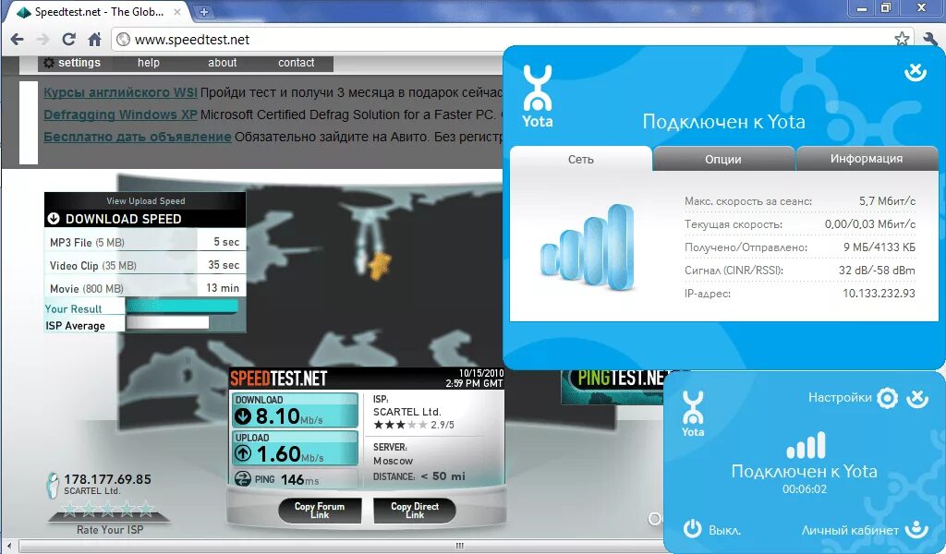Click the horizontal scrollbar left arrow

click(8, 546)
